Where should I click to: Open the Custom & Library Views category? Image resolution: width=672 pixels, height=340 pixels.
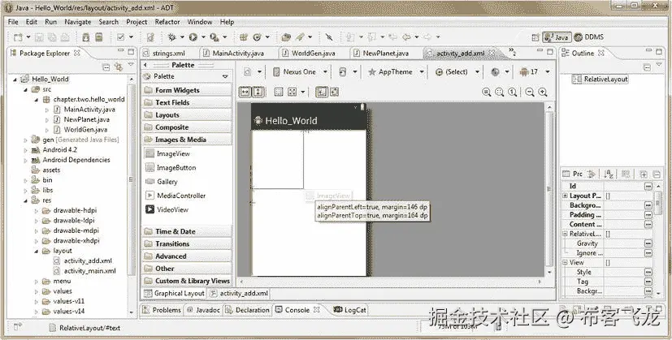[187, 281]
